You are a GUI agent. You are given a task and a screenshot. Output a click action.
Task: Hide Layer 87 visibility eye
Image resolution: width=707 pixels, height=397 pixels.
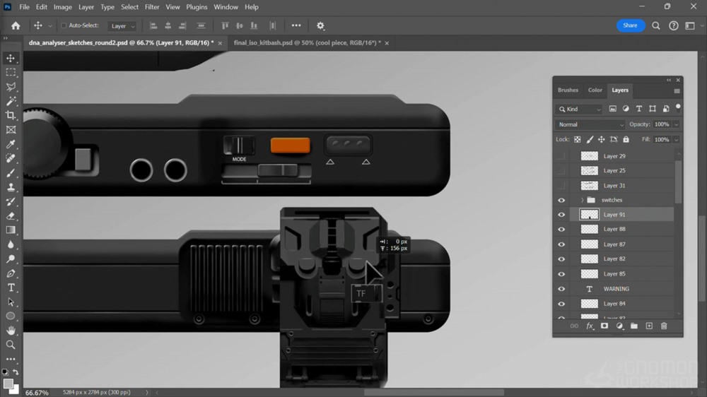tap(561, 244)
